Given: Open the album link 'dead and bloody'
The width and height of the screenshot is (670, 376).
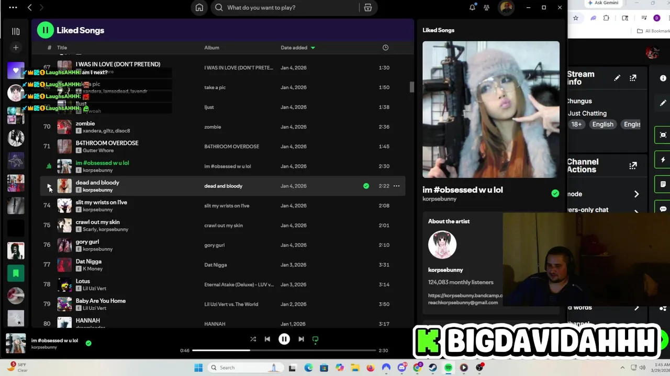Looking at the screenshot, I should point(223,186).
